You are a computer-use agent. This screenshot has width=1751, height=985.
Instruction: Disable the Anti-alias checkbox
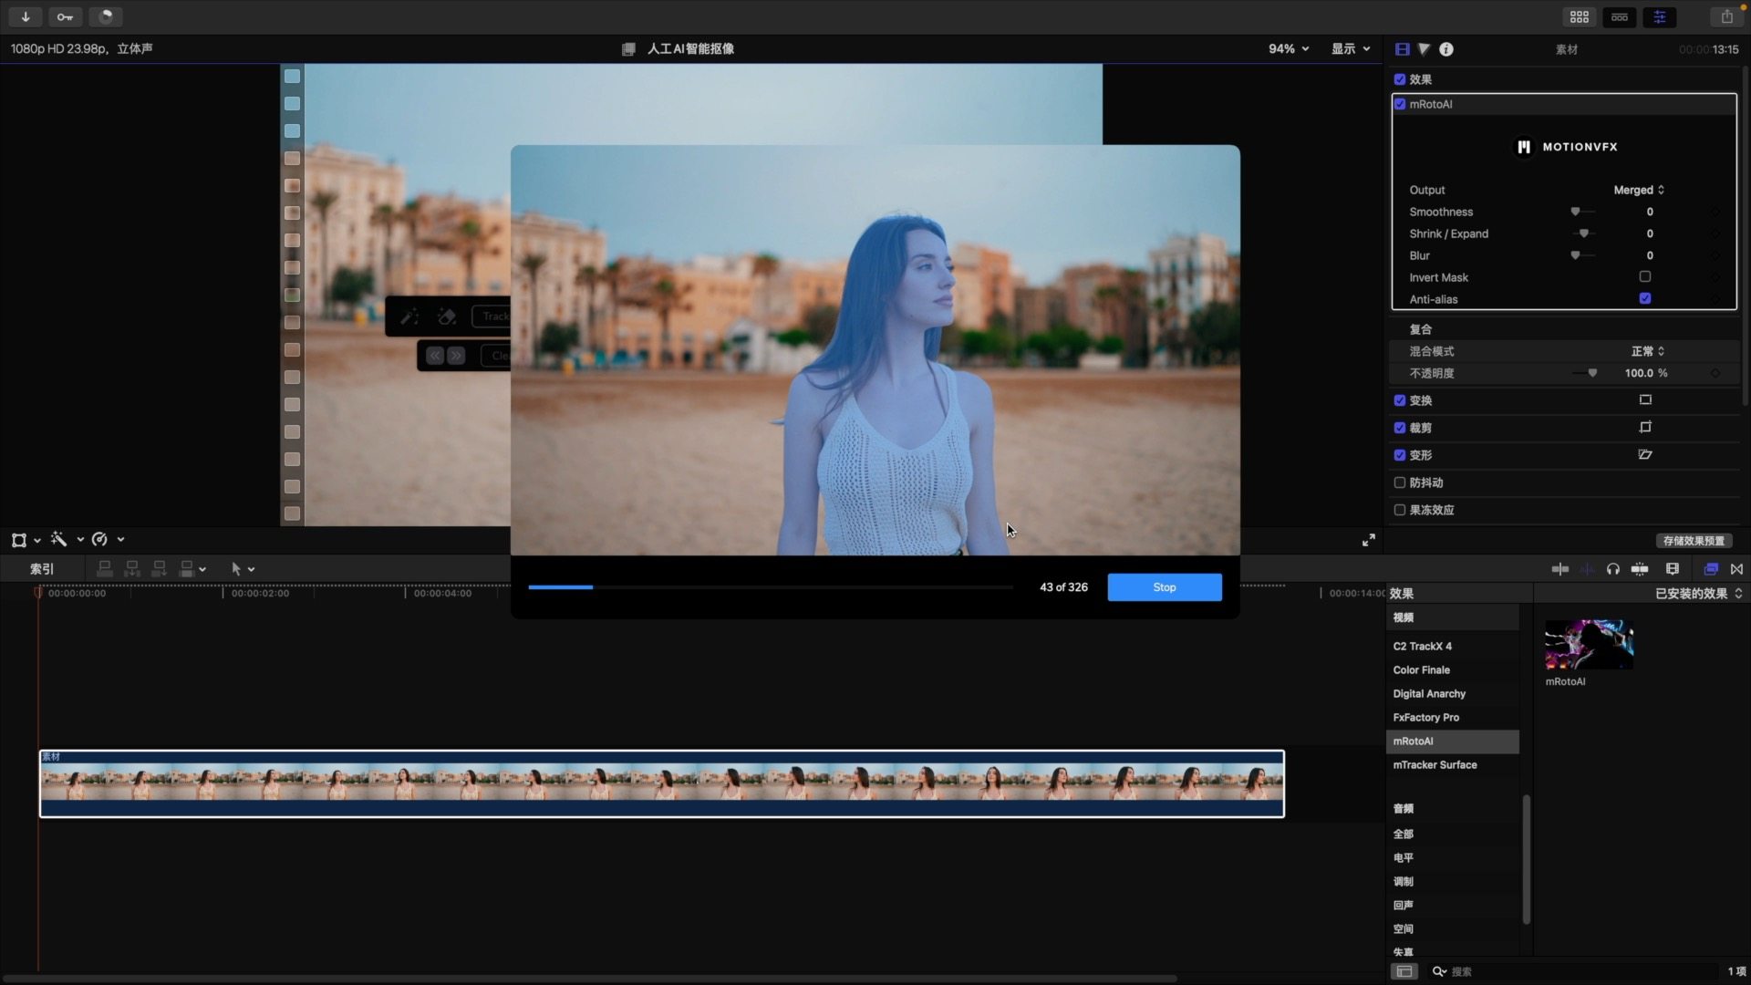click(1644, 299)
